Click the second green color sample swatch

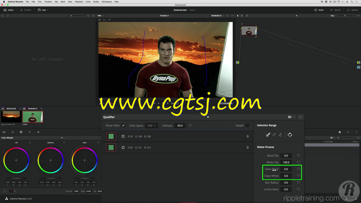point(111,148)
